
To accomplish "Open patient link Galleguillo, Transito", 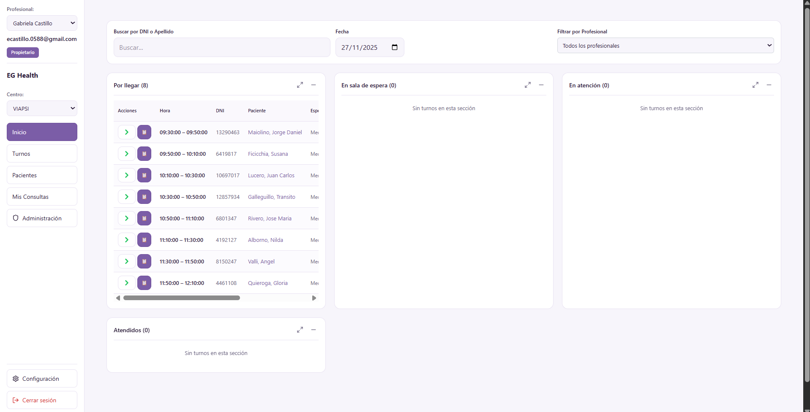I will [271, 197].
